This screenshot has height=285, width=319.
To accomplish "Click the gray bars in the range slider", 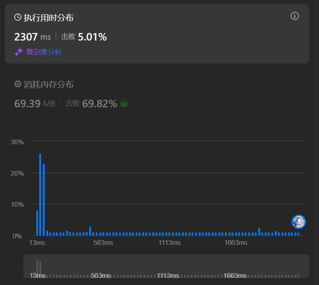I will (39, 267).
